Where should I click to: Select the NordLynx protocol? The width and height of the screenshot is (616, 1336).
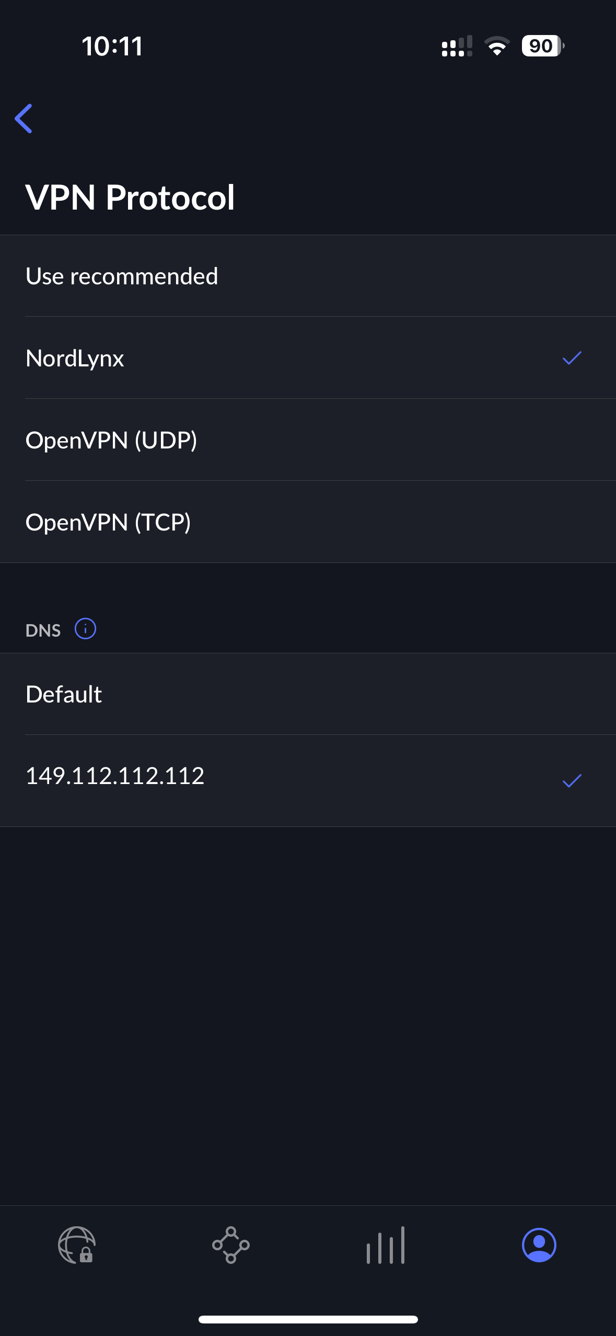click(308, 358)
